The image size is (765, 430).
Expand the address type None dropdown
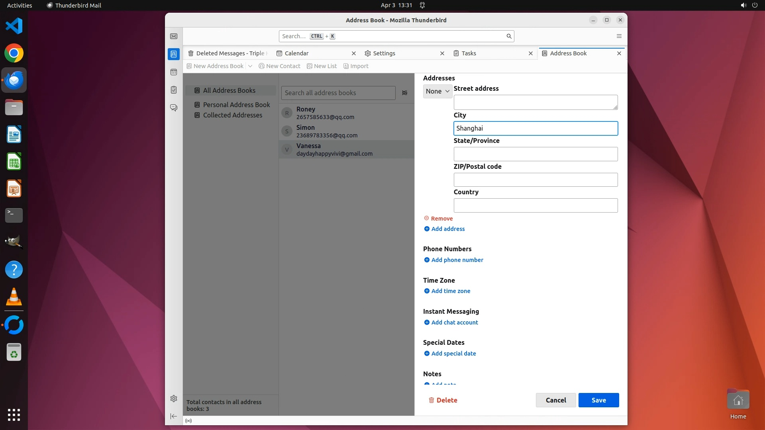tap(437, 91)
